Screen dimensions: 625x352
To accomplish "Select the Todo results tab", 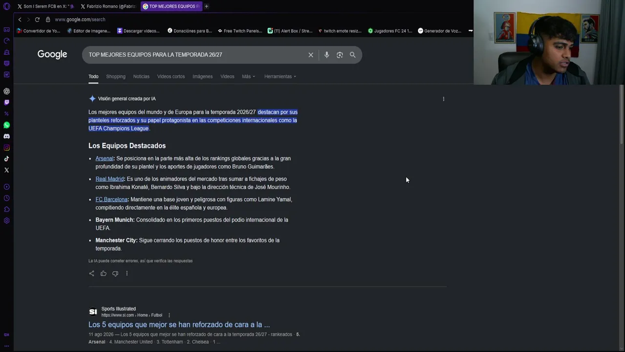I will pos(93,76).
